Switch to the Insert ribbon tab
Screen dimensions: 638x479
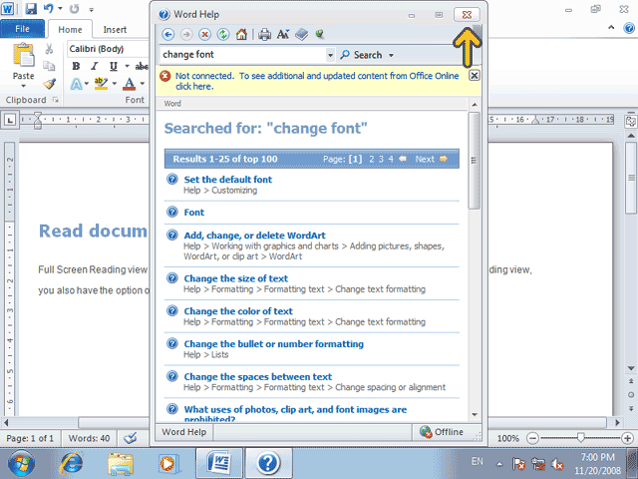tap(115, 29)
